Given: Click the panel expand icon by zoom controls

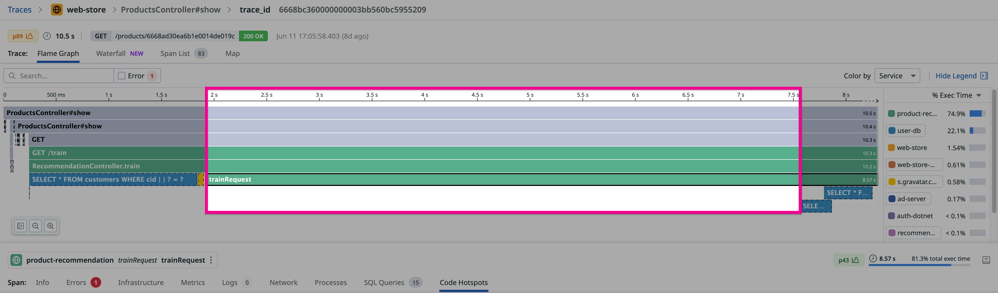Looking at the screenshot, I should [x=21, y=226].
